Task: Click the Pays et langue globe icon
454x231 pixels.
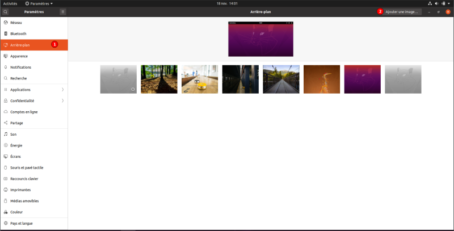Action: (6, 223)
